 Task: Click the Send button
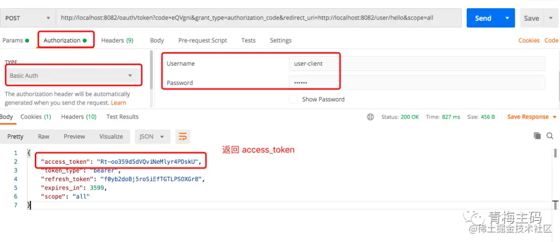[483, 18]
